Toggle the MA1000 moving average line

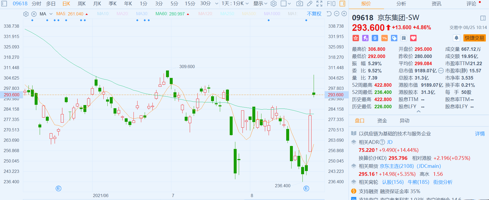tap(272, 14)
